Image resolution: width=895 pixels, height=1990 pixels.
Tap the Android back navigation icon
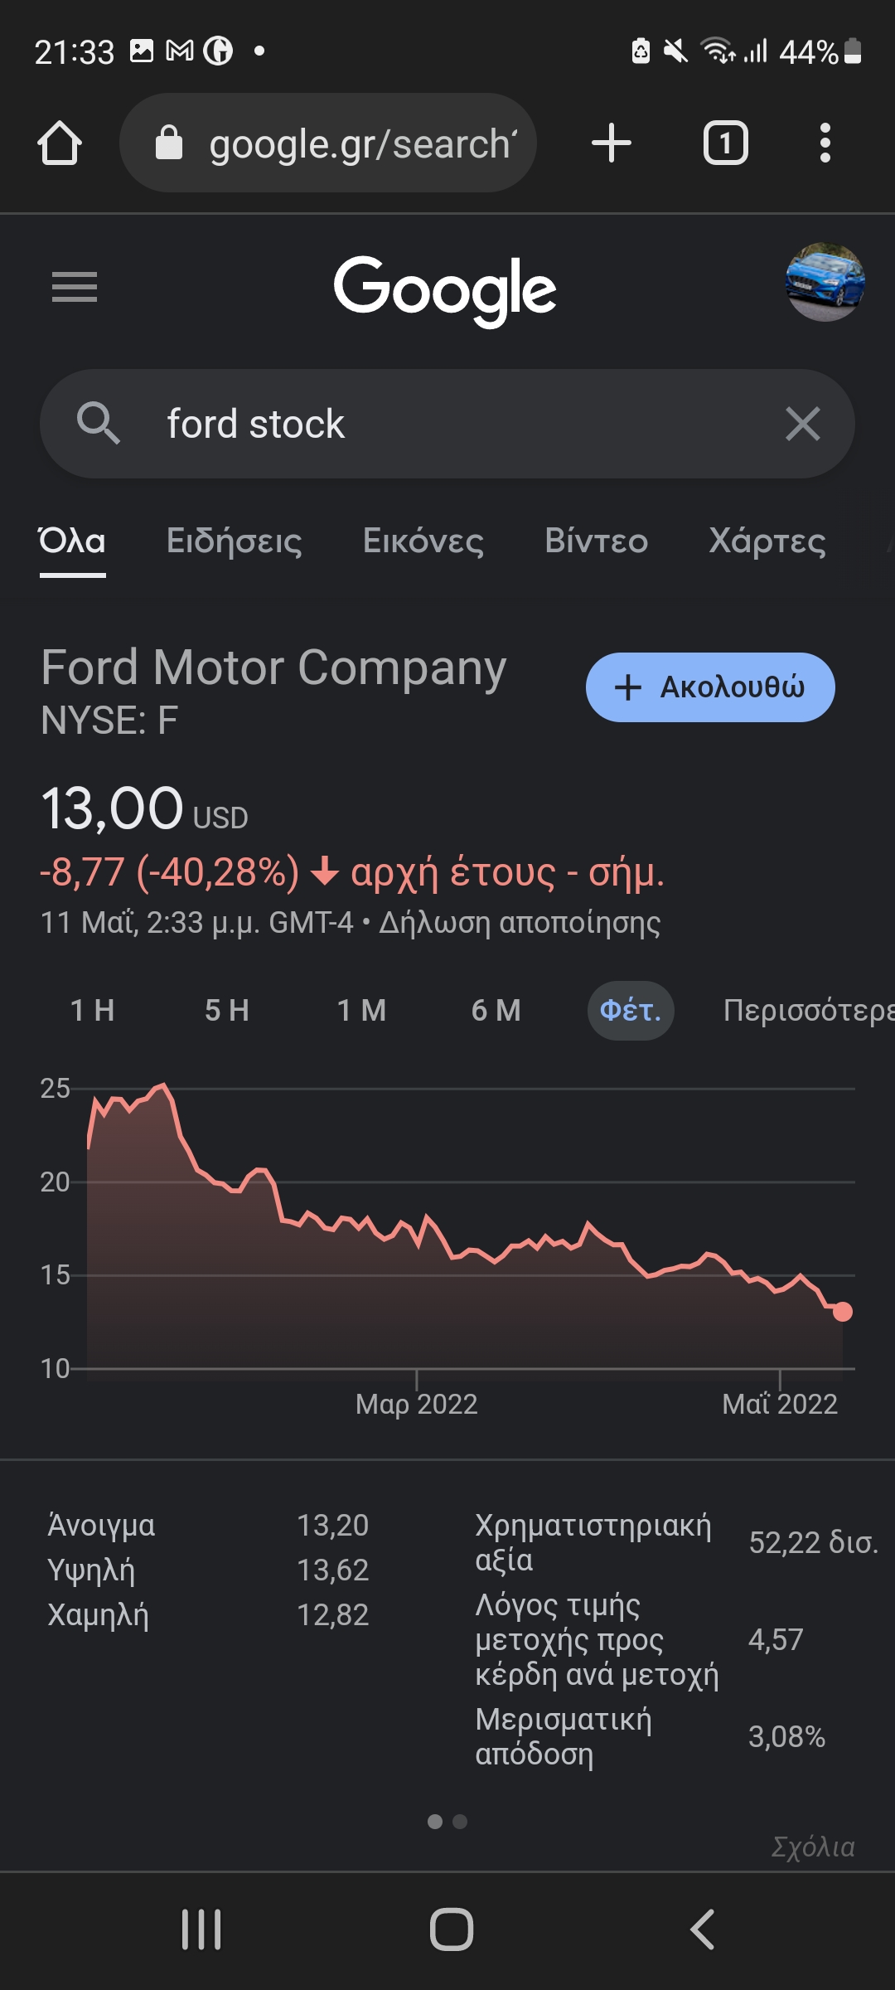[703, 1929]
